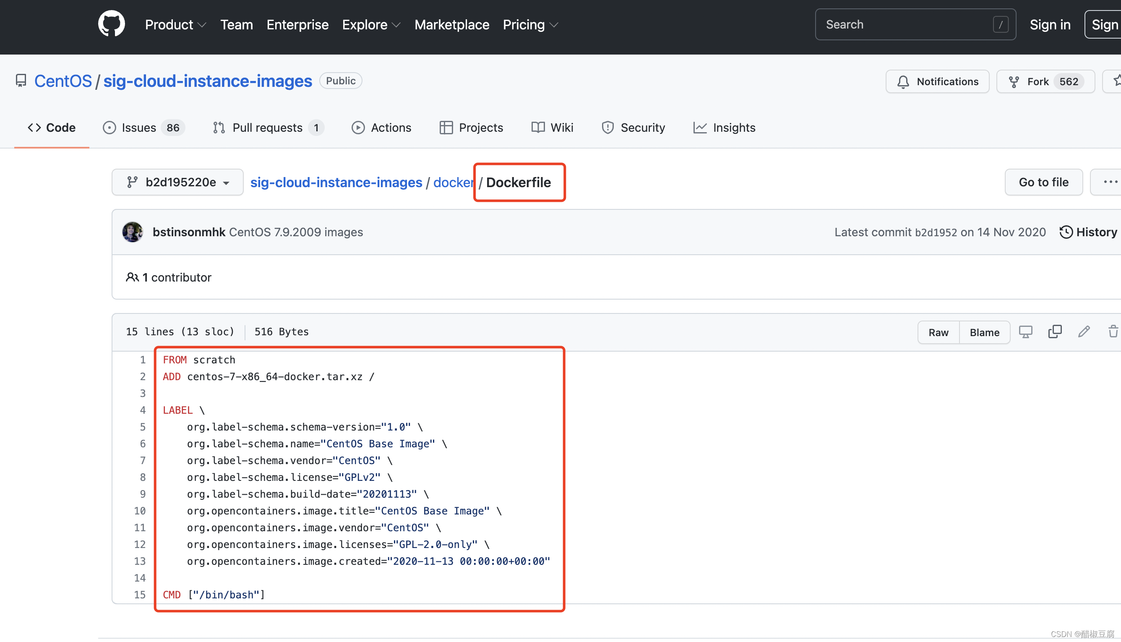Click the Raw button to view raw file
This screenshot has width=1121, height=642.
coord(939,332)
